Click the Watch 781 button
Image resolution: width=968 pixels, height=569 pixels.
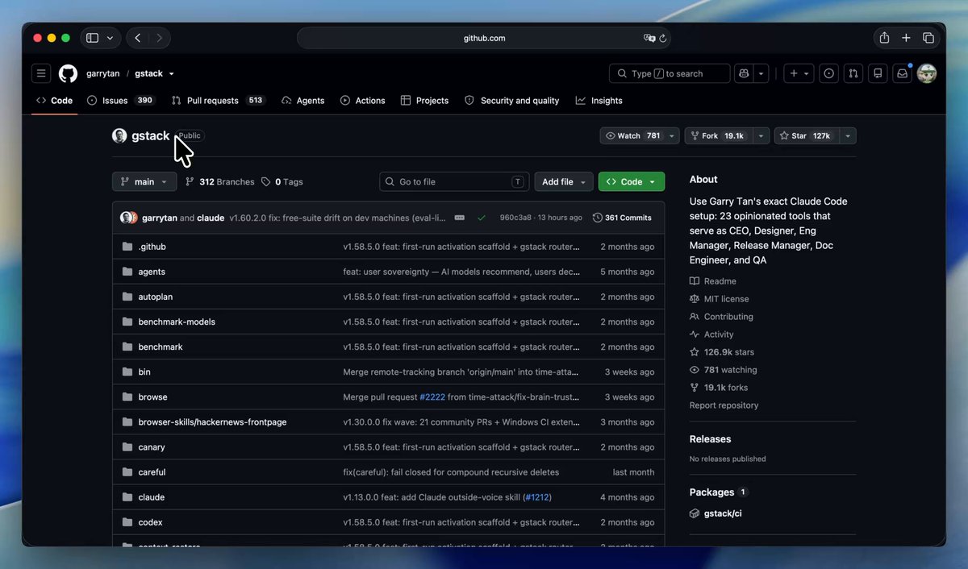coord(632,136)
